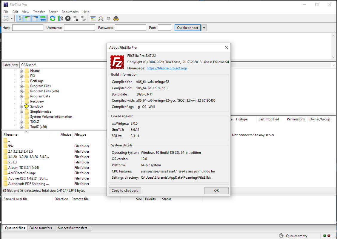Viewport: 337px width, 239px height.
Task: Open the View menu
Action: click(x=26, y=12)
